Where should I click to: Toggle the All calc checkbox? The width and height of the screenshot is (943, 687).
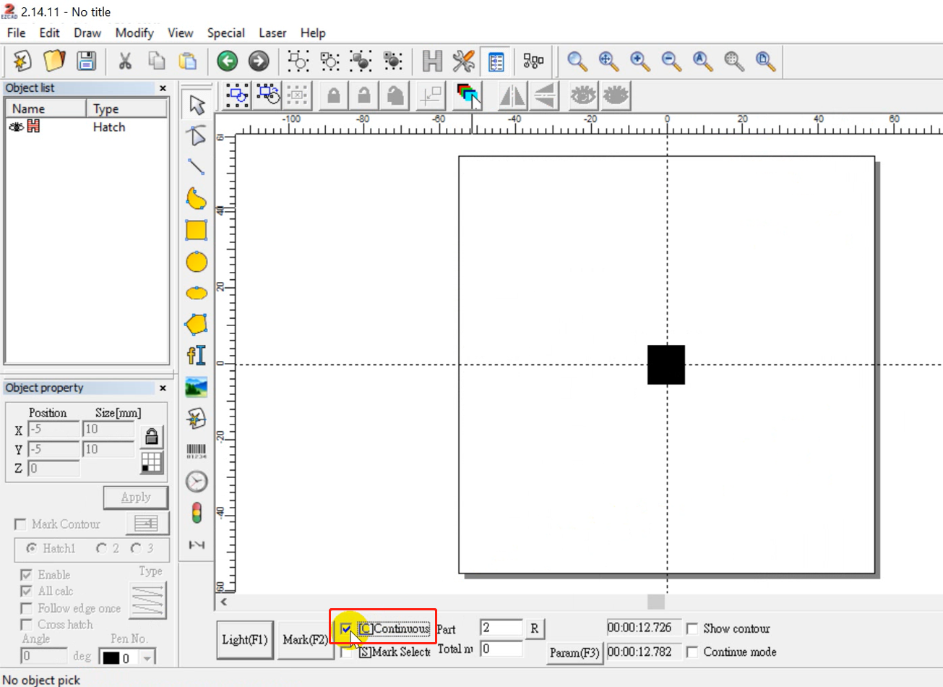click(26, 592)
